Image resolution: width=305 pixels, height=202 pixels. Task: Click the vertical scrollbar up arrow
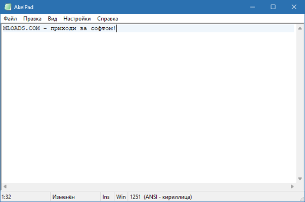click(x=300, y=28)
